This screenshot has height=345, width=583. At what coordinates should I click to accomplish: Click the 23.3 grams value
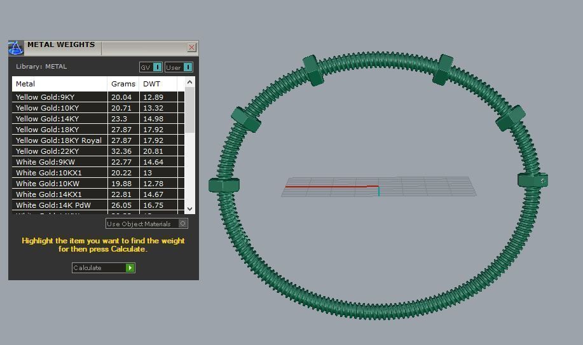pyautogui.click(x=119, y=119)
